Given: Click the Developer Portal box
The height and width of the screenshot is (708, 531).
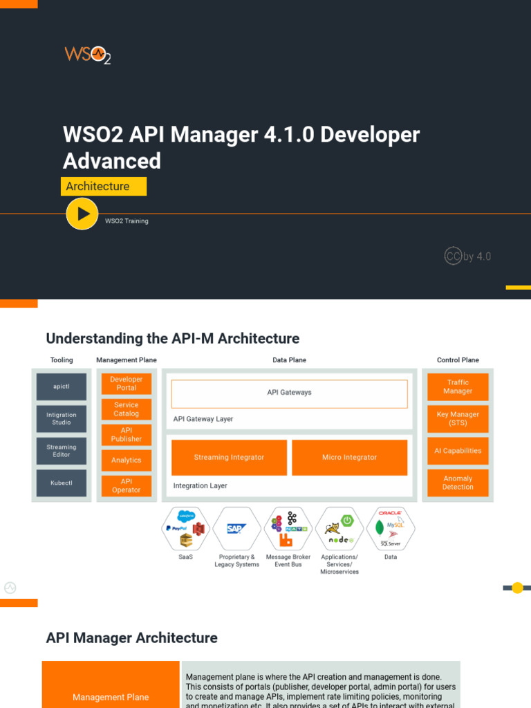Looking at the screenshot, I should click(127, 383).
